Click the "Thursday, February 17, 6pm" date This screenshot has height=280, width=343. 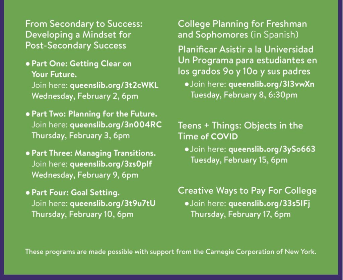pyautogui.click(x=241, y=214)
